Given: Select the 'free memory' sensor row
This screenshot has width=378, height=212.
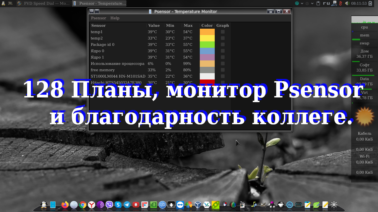Looking at the screenshot, I should click(160, 70).
